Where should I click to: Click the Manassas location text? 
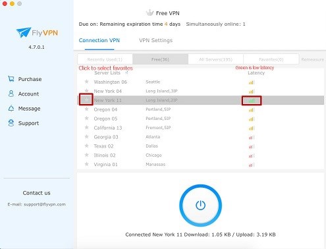(x=155, y=164)
